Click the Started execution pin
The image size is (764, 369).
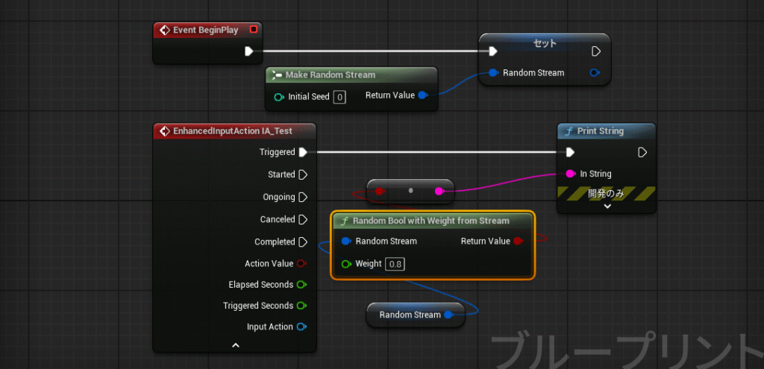click(x=303, y=174)
